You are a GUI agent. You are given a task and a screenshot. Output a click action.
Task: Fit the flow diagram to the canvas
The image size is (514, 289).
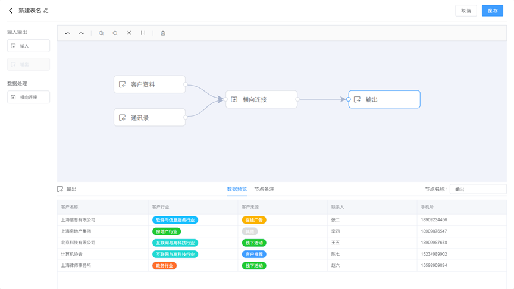point(129,33)
